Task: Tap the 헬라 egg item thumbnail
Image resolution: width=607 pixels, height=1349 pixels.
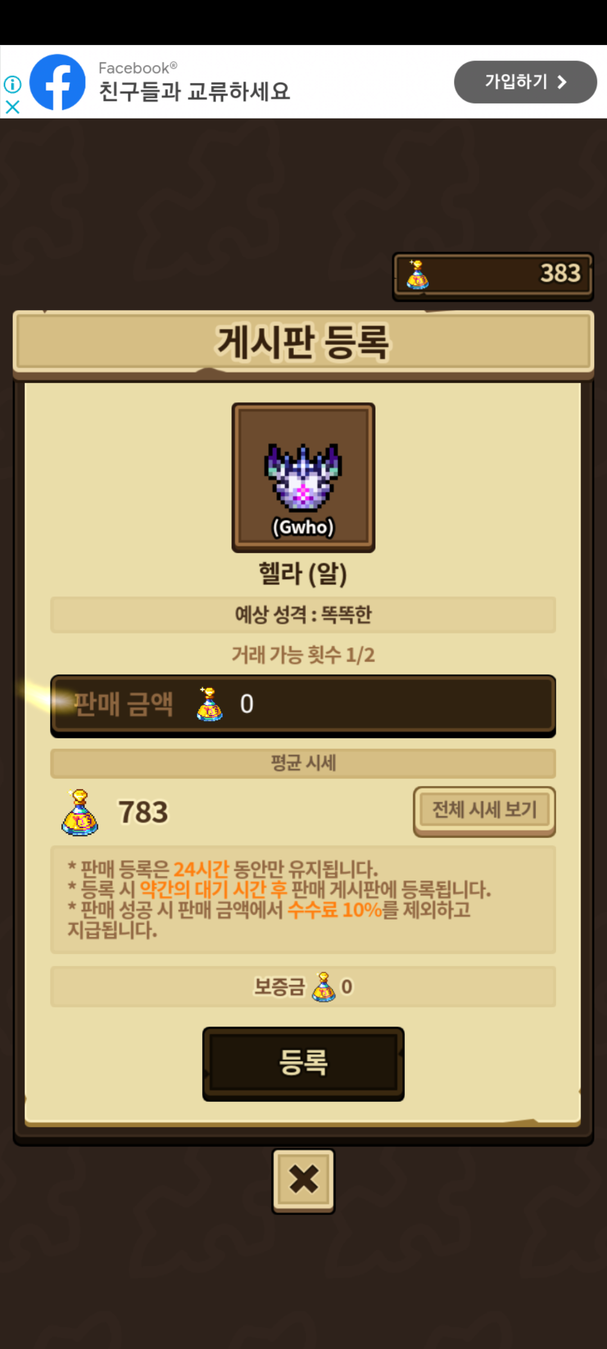Action: [x=303, y=477]
